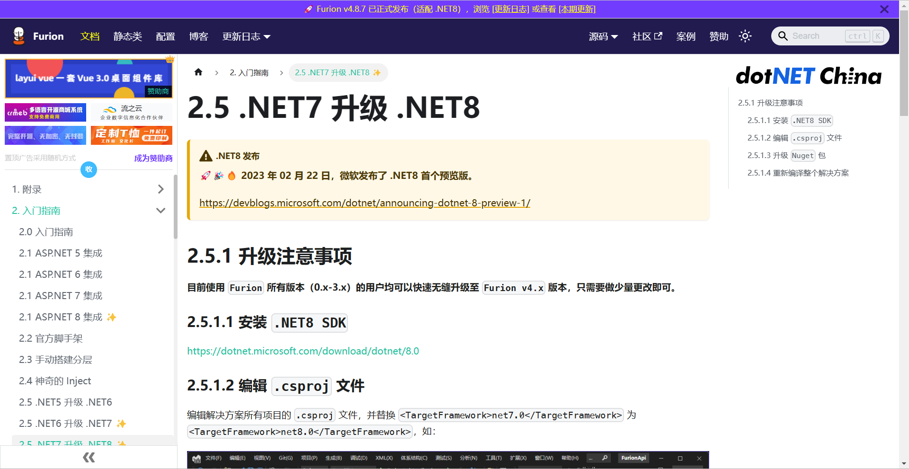This screenshot has height=469, width=909.
Task: Click the 2.5.1.2 编辑 .csproj 文件 section heading
Action: [276, 386]
